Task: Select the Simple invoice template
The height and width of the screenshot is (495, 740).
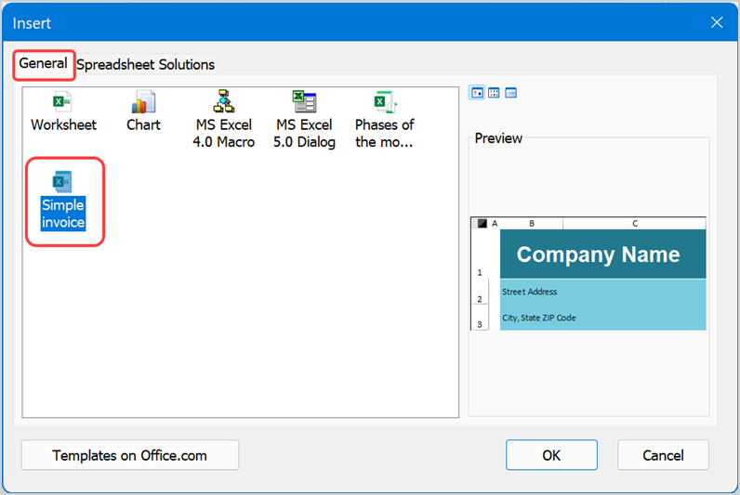Action: [63, 182]
